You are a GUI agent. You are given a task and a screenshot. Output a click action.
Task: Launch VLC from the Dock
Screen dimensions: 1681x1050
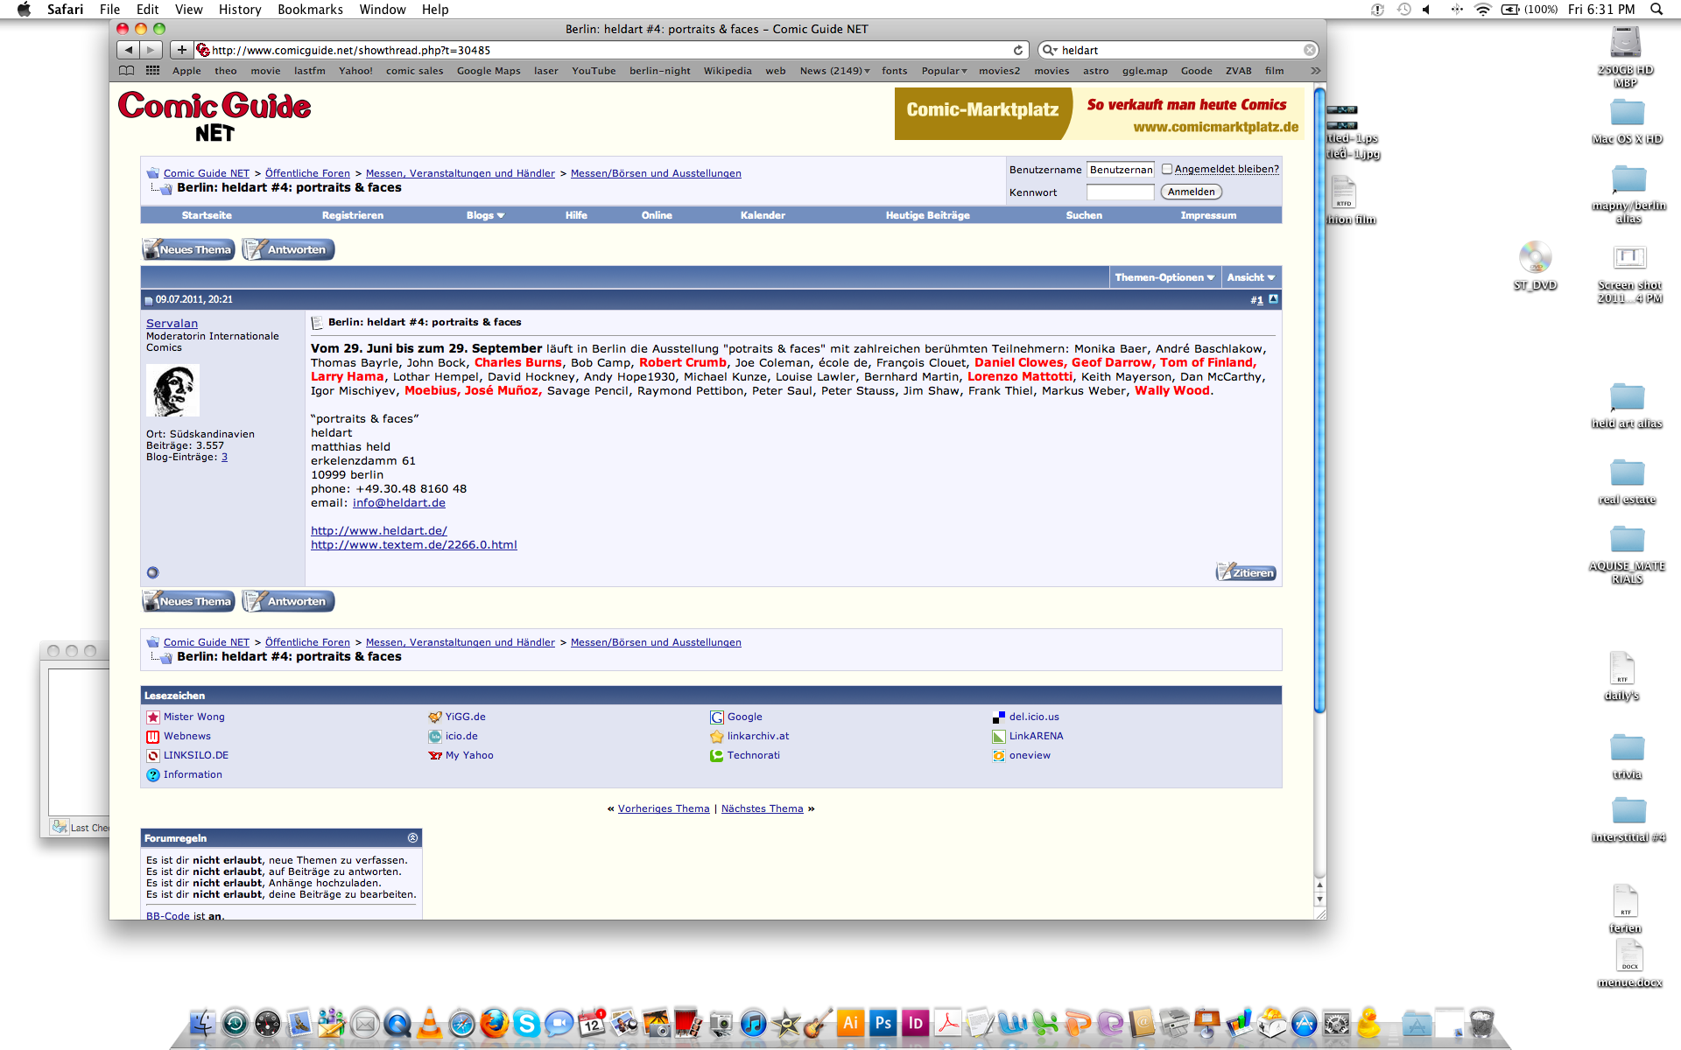click(x=429, y=1023)
